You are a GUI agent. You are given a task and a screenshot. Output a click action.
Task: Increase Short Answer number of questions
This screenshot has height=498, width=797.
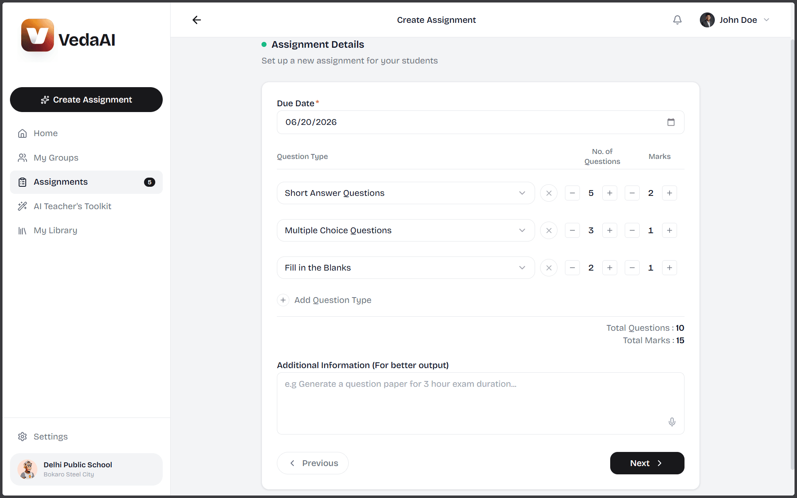[610, 193]
